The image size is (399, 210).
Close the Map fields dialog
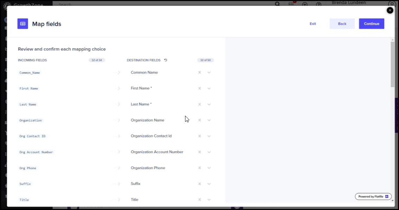click(390, 11)
